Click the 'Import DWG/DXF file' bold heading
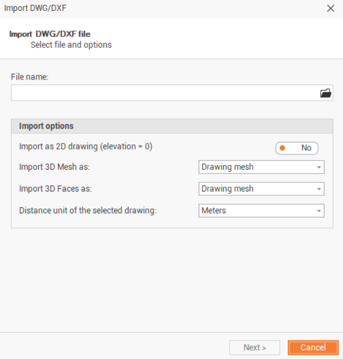Screen dimensions: 343x359 pyautogui.click(x=50, y=34)
